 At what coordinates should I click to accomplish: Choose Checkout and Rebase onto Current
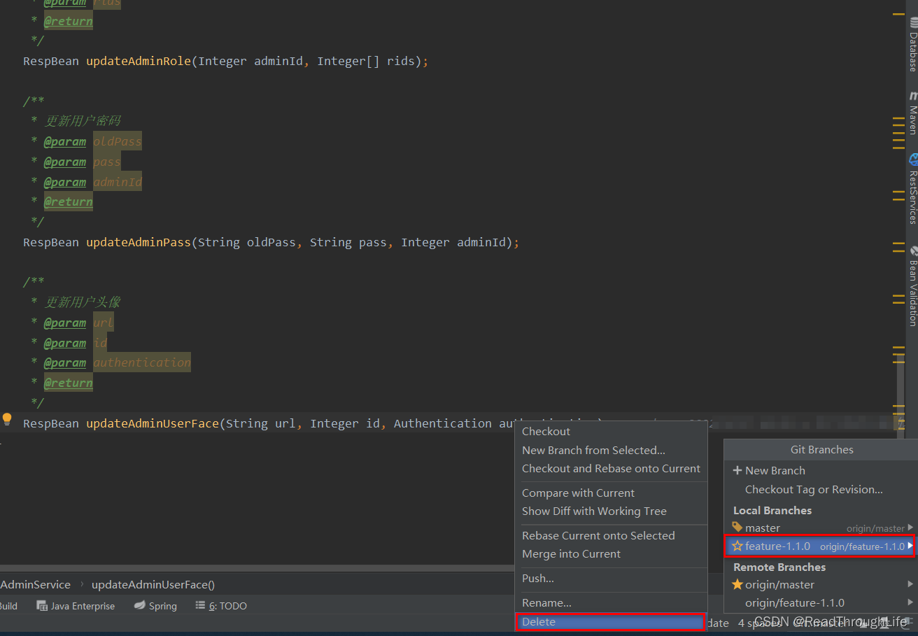[611, 469]
